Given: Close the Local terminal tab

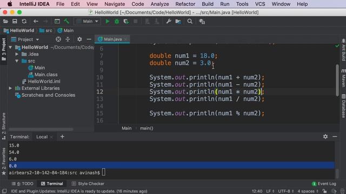Looking at the screenshot, I should (52, 137).
